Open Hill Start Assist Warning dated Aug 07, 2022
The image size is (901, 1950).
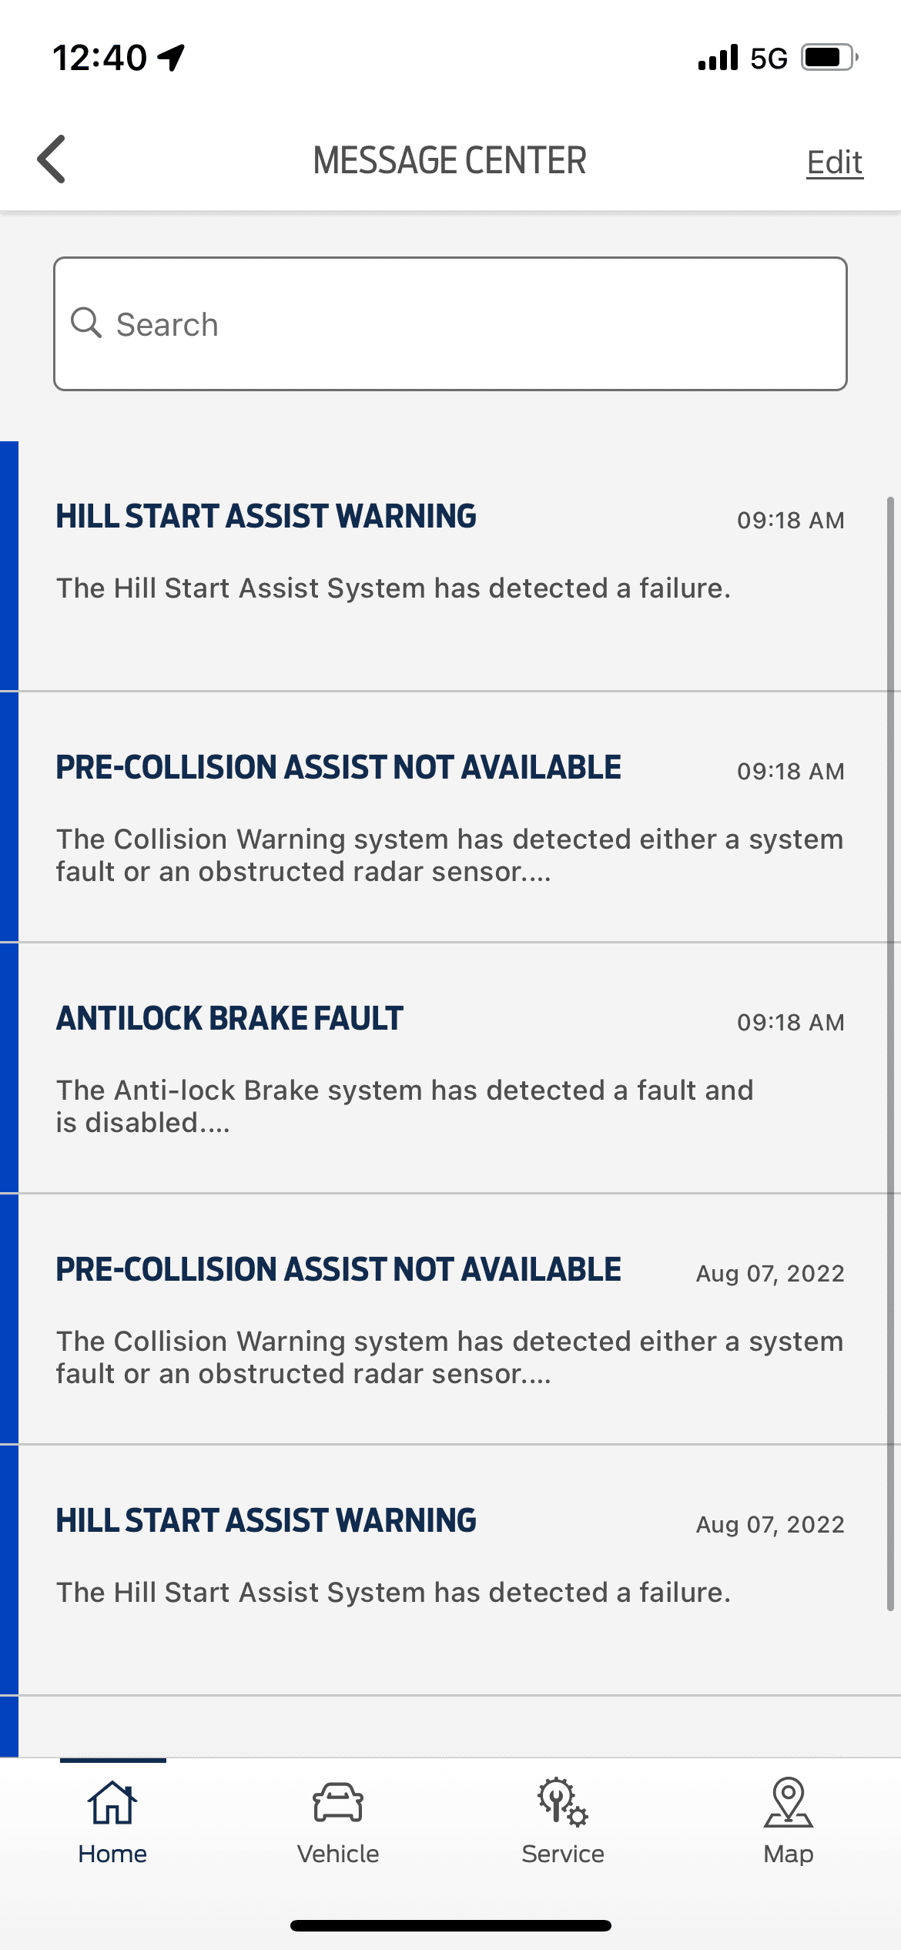click(450, 1570)
